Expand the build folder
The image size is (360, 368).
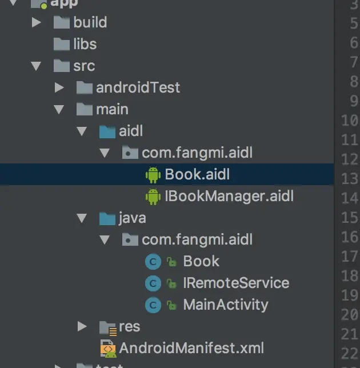click(37, 23)
